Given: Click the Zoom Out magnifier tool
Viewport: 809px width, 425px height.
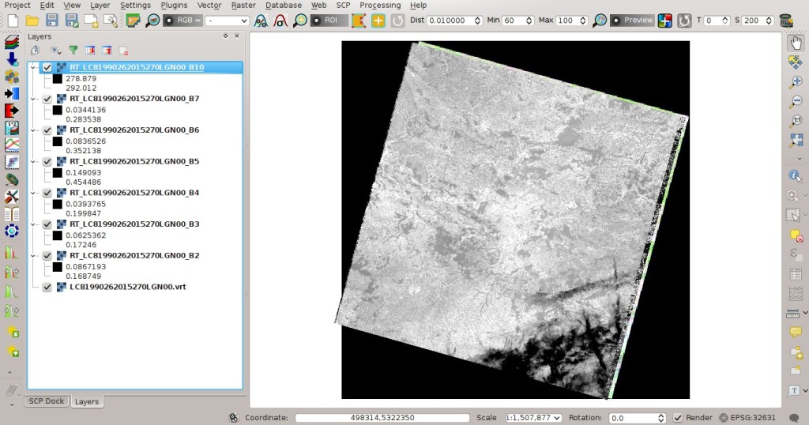Looking at the screenshot, I should (x=796, y=101).
